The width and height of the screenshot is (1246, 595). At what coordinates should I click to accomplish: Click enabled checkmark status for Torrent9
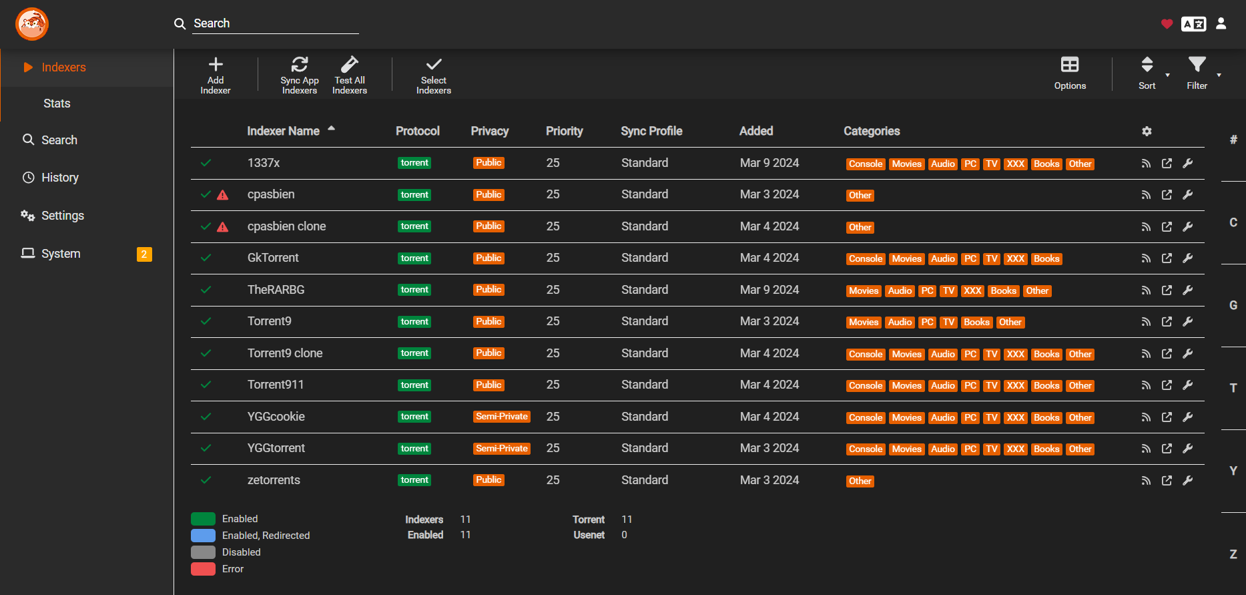(206, 321)
